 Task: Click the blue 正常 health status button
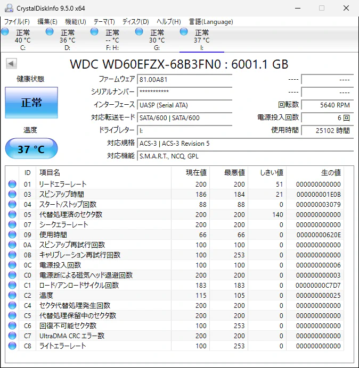[31, 103]
